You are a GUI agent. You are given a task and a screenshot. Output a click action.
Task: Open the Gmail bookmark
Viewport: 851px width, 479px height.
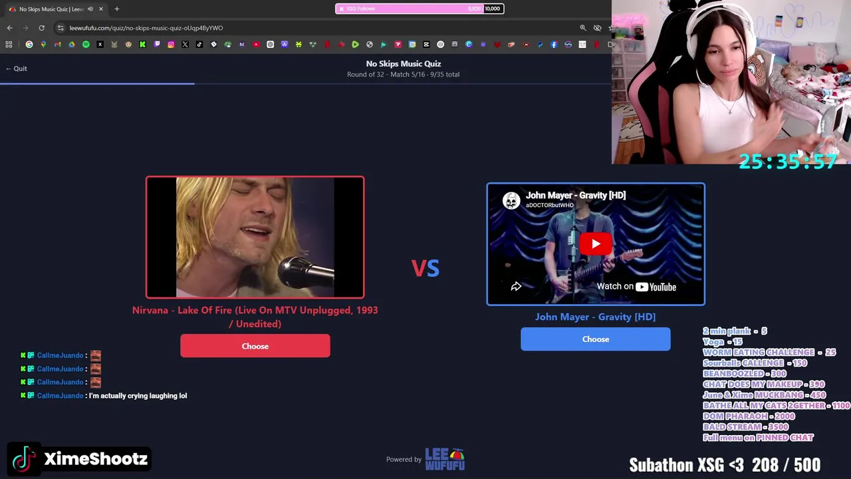pos(57,45)
